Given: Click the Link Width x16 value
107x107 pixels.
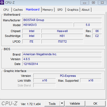Looking at the screenshot, I should (45, 80).
